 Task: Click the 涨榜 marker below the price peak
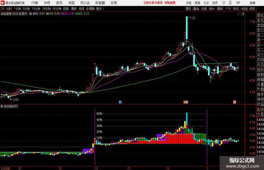(185, 102)
